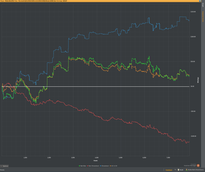Screen dimensions: 205x172
Task: Toggle the Showdown legend entry
Action: (x=105, y=166)
